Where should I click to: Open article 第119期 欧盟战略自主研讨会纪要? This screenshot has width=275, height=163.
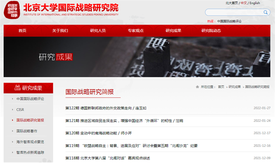pyautogui.click(x=131, y=146)
